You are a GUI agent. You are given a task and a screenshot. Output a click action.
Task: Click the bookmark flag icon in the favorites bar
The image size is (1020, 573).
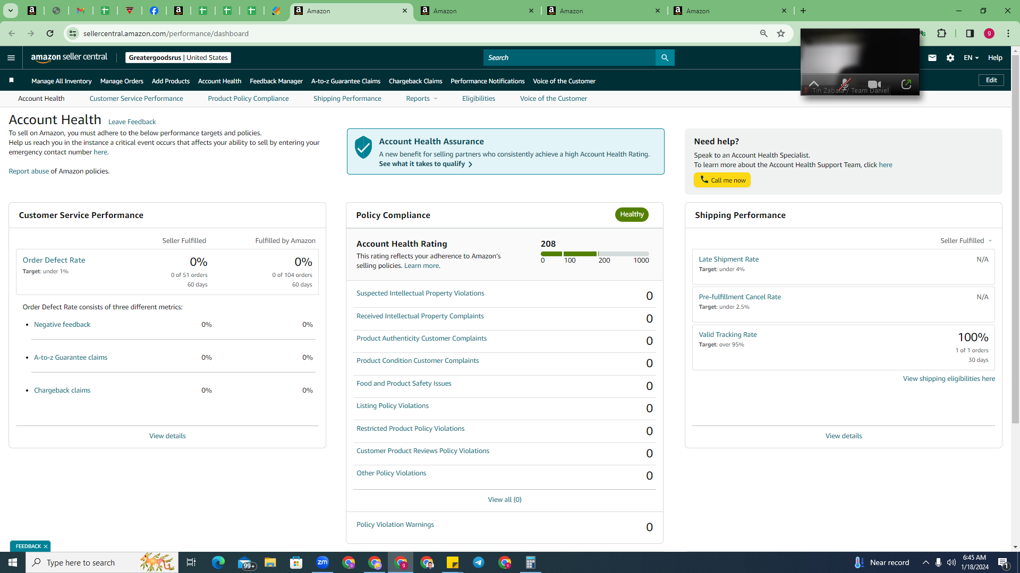11,80
